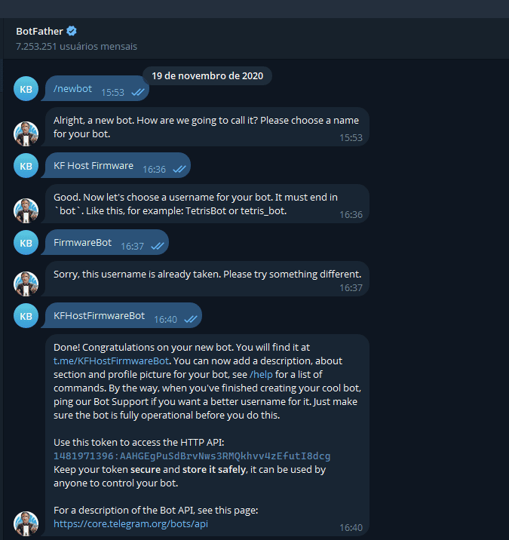Click the BotFather avatar beside 'Alright, a new bot' message
The height and width of the screenshot is (540, 509).
coord(26,133)
